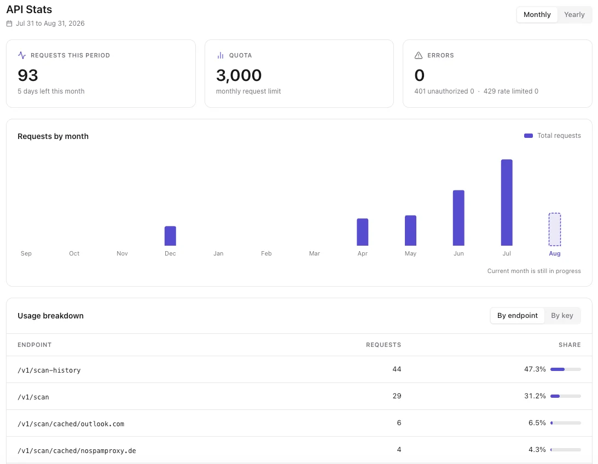Click the 4.3% share bar for nospamproxy.de
The width and height of the screenshot is (598, 464).
click(566, 450)
